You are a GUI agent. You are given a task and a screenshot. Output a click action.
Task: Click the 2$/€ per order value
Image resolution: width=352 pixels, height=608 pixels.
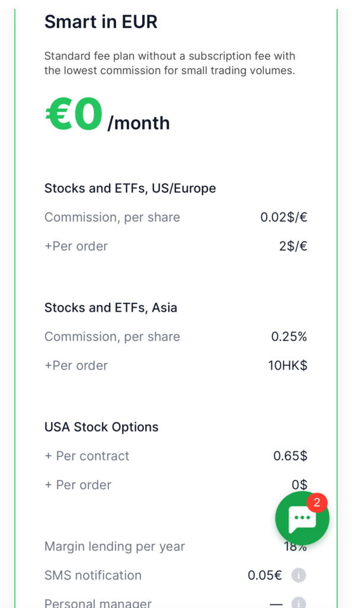click(293, 246)
